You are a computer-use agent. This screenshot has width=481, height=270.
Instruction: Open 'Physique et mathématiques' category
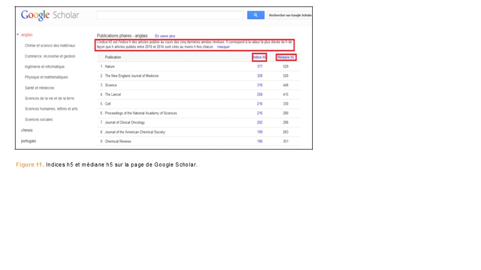point(46,77)
